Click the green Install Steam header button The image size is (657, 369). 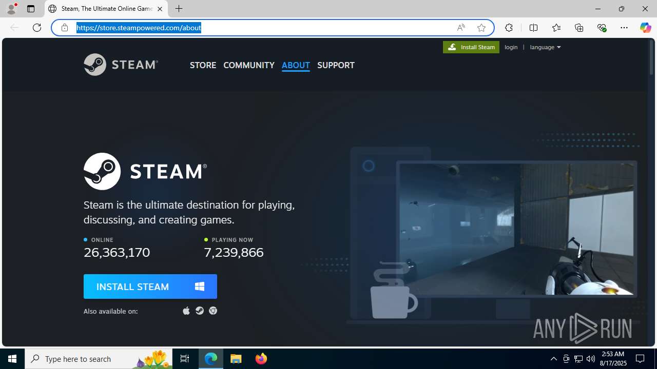pos(471,47)
